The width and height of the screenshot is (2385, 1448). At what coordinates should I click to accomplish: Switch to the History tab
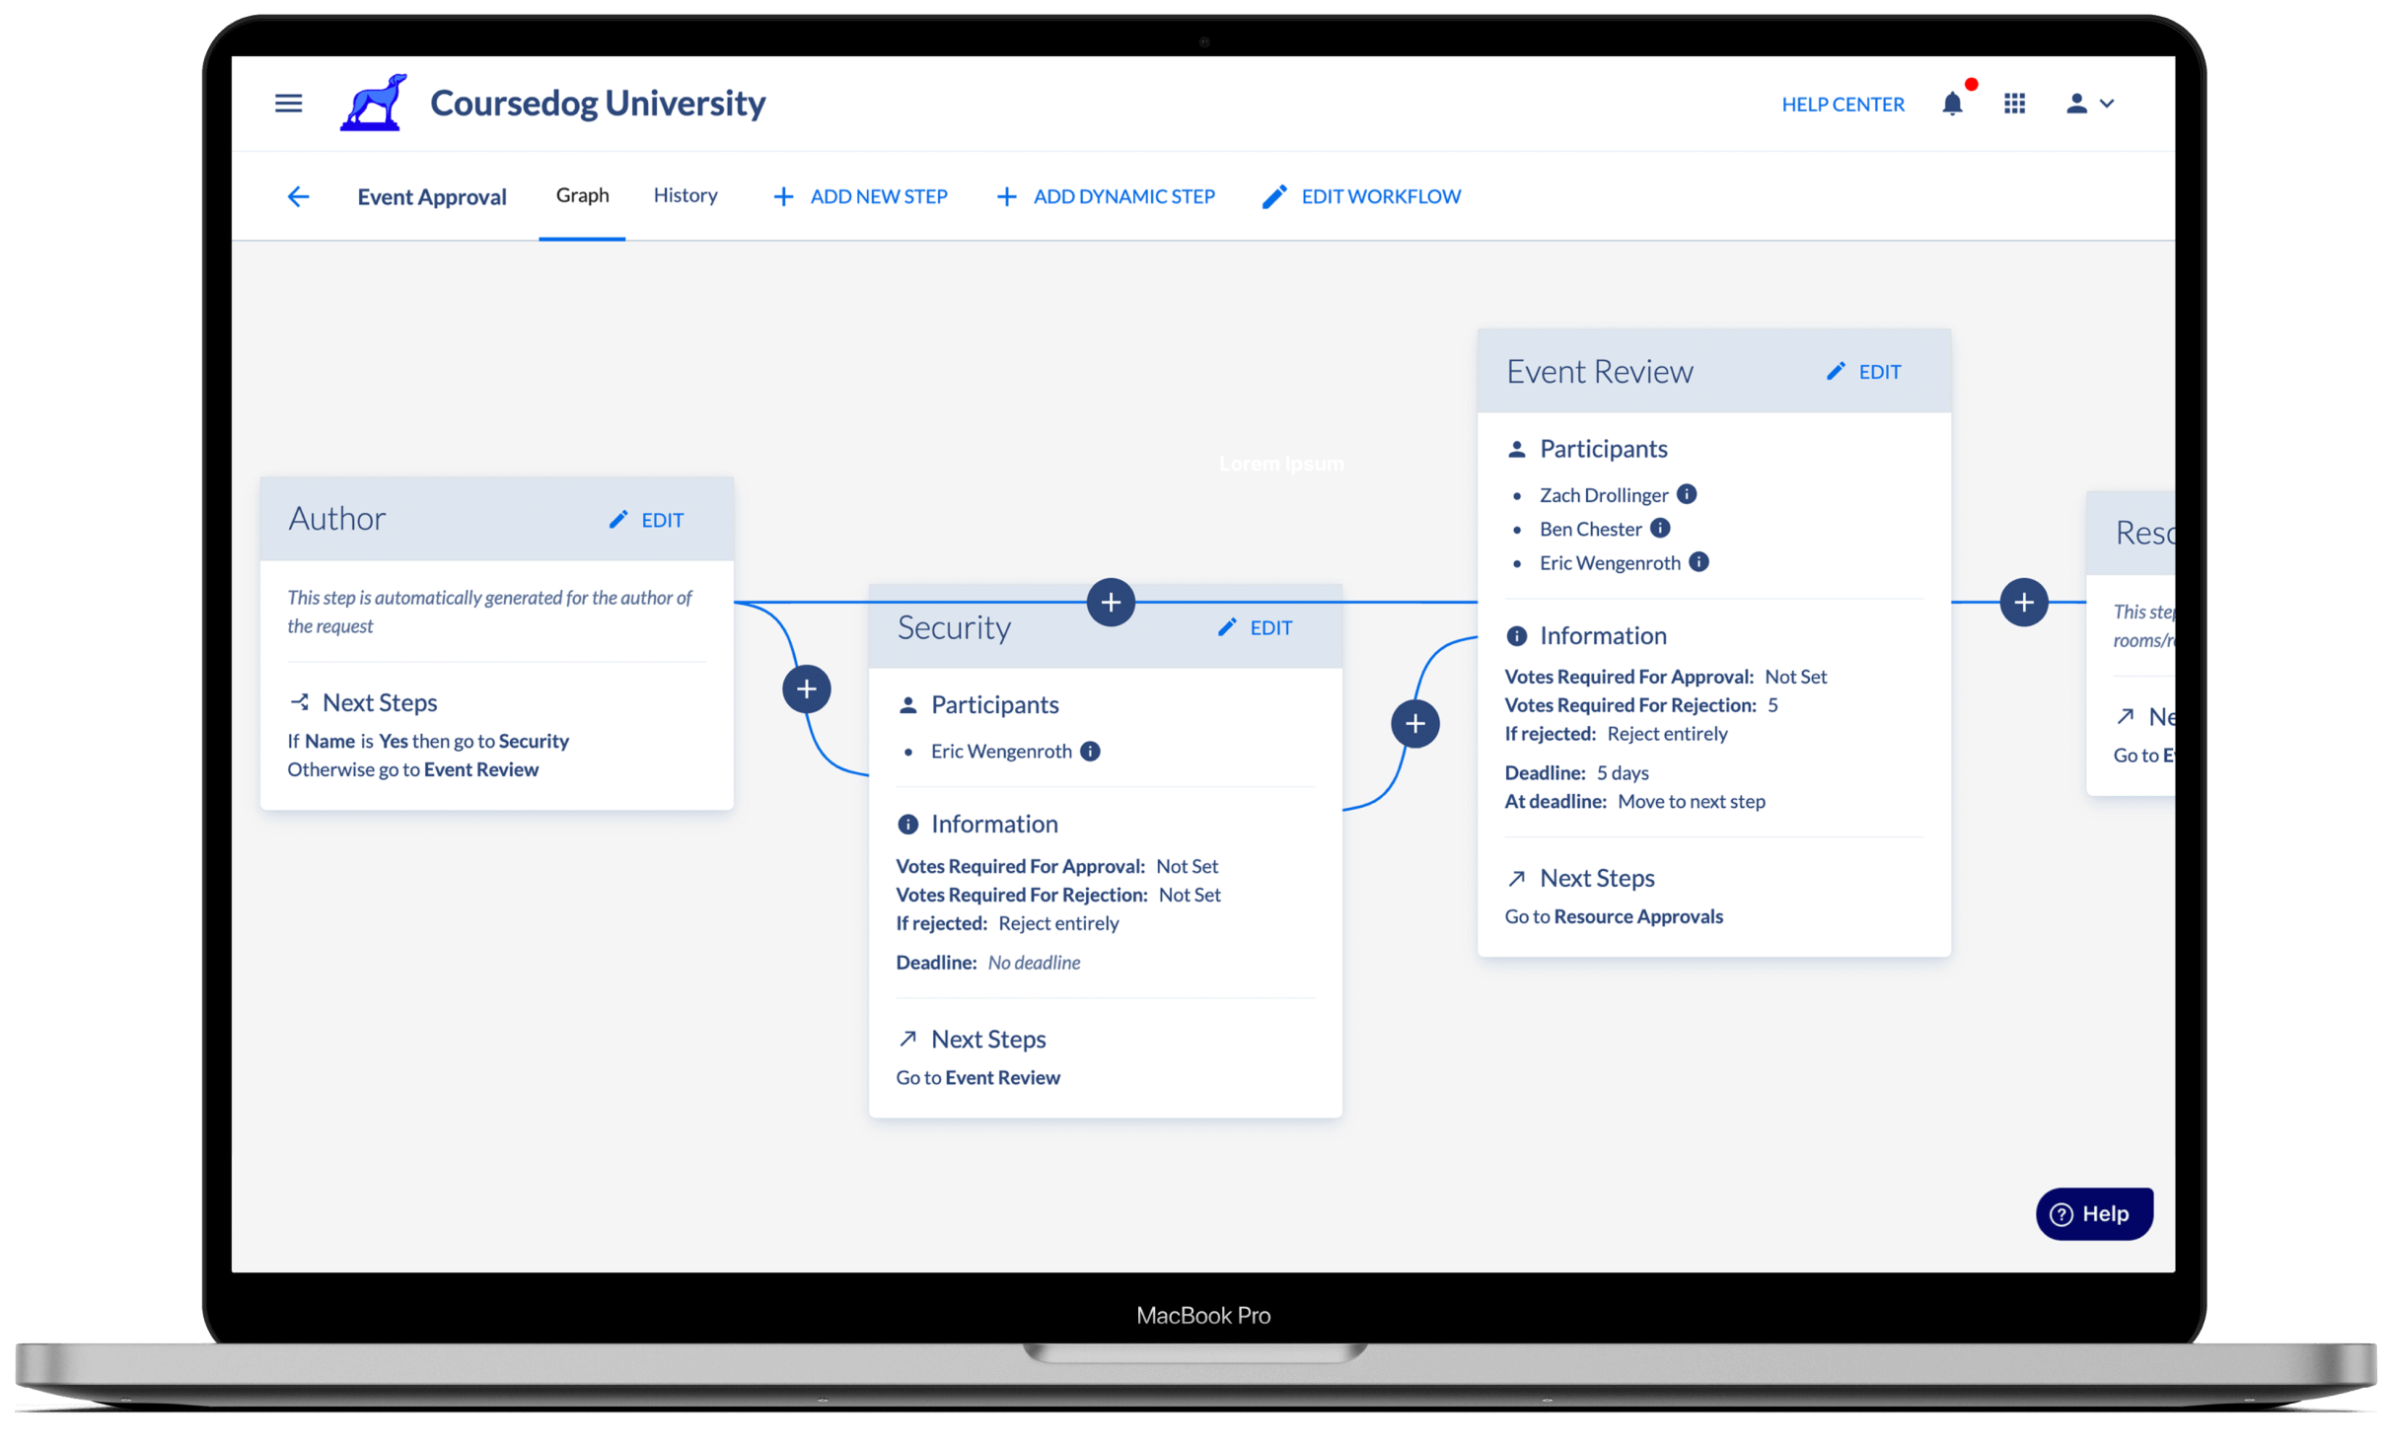(x=686, y=195)
